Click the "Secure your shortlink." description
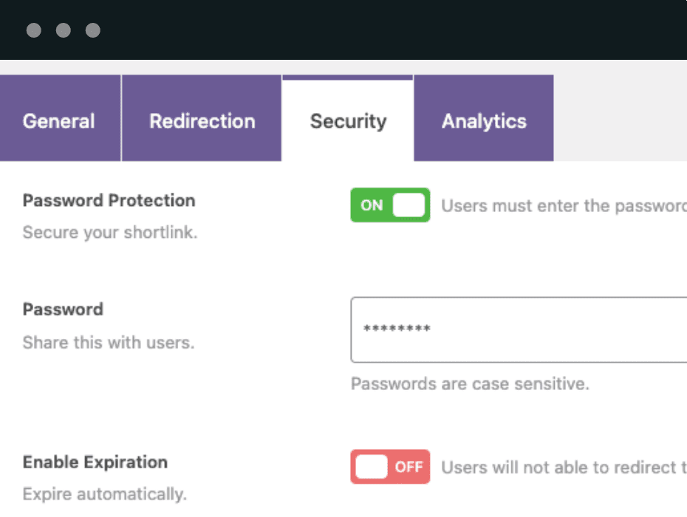This screenshot has height=517, width=687. (x=110, y=232)
